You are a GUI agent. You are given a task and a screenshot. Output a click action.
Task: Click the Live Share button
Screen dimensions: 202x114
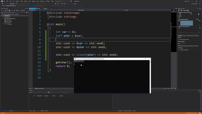point(194,4)
